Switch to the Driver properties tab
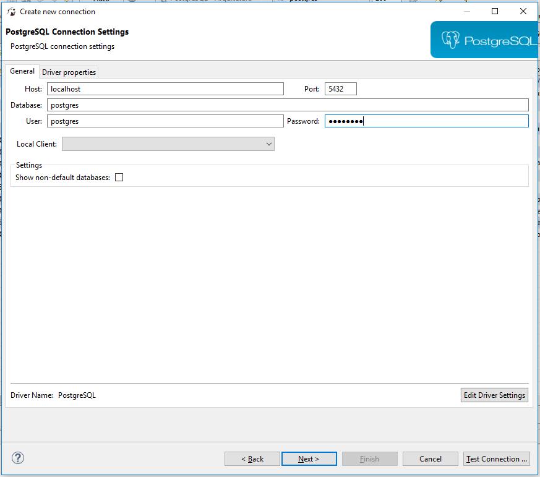 pos(68,72)
